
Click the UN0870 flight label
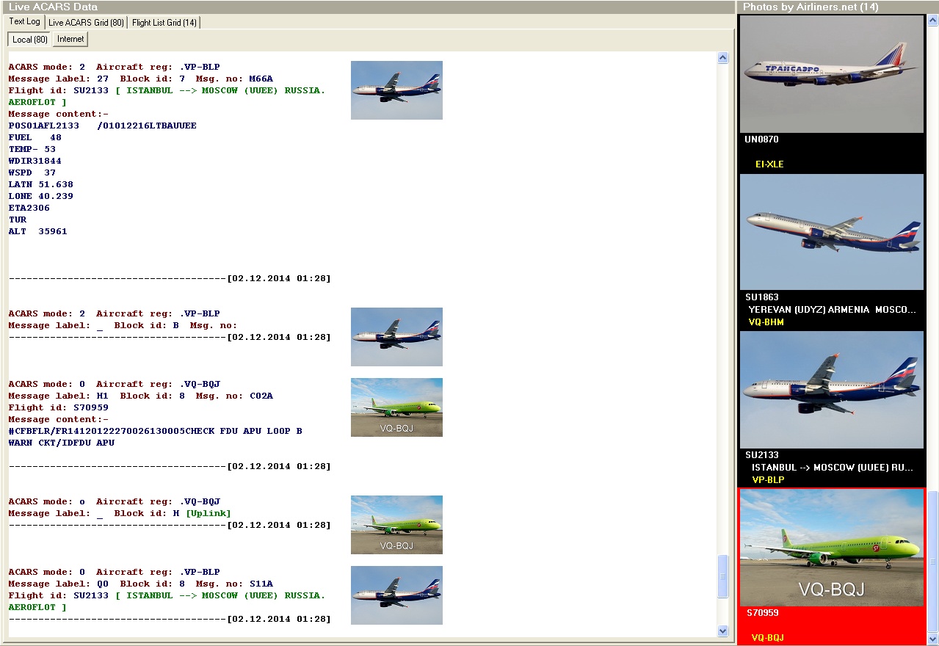tap(761, 139)
